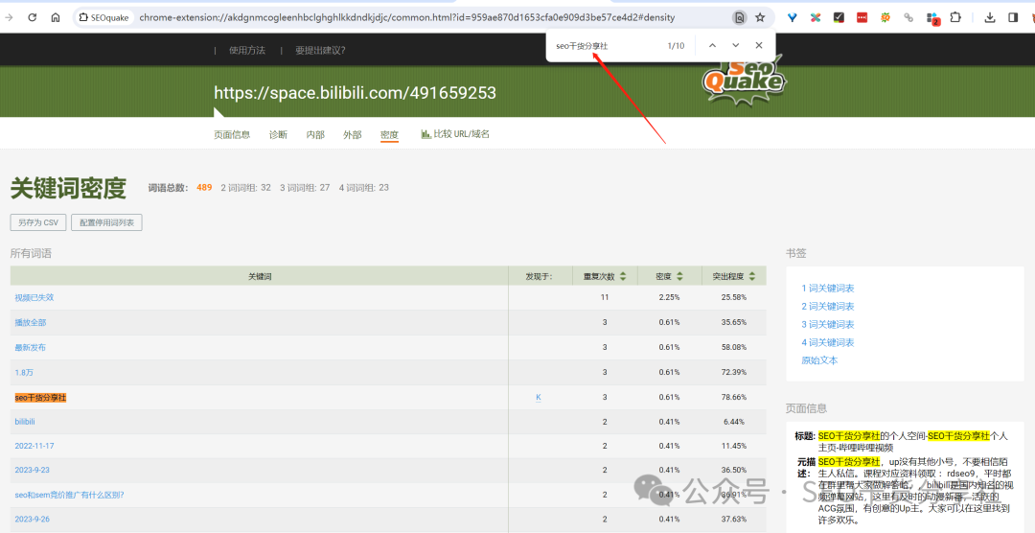The height and width of the screenshot is (533, 1035).
Task: Click the 配置停用词列表 button
Action: (106, 222)
